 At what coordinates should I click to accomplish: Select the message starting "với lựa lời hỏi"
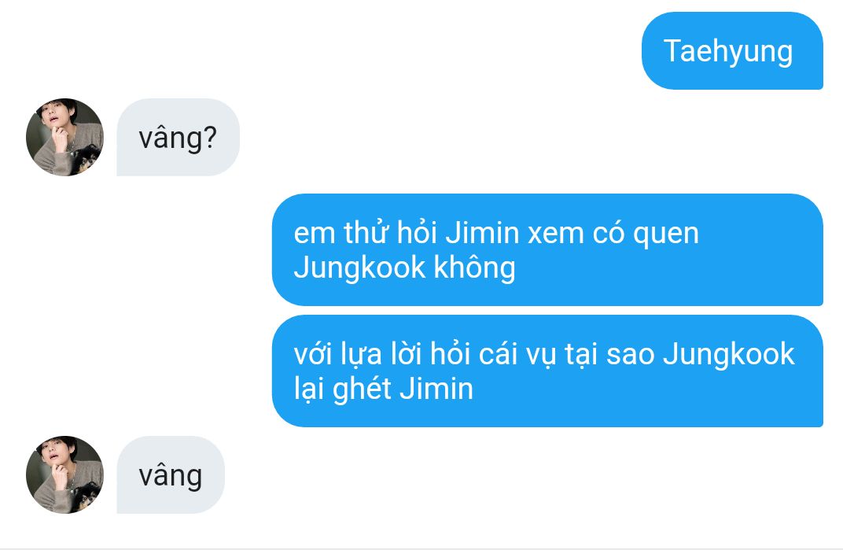547,371
